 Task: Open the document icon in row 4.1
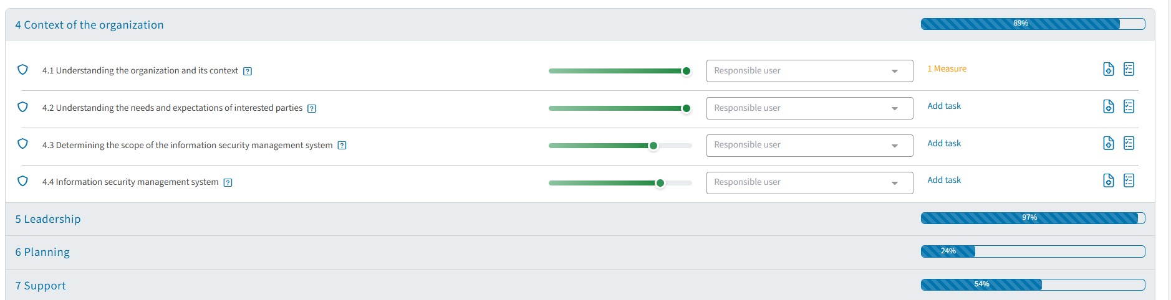click(1108, 69)
